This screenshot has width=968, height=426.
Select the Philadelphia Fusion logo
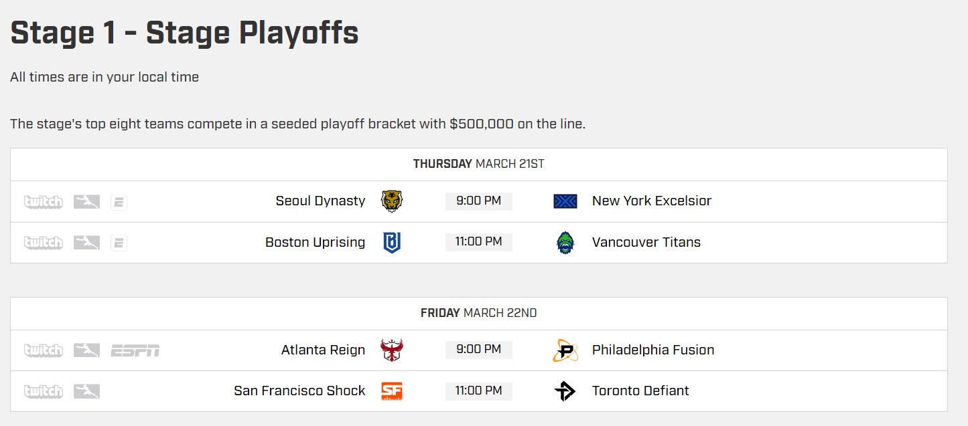coord(565,350)
